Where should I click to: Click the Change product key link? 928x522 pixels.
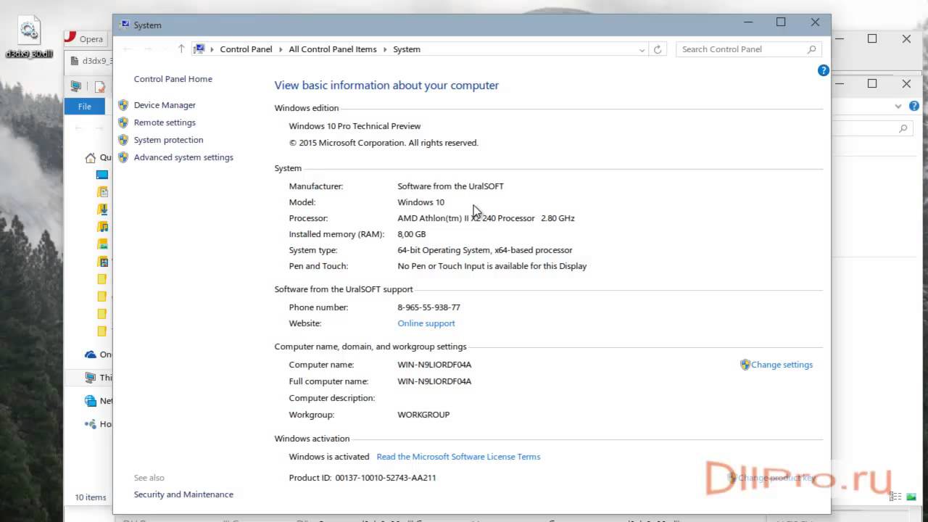pyautogui.click(x=776, y=478)
